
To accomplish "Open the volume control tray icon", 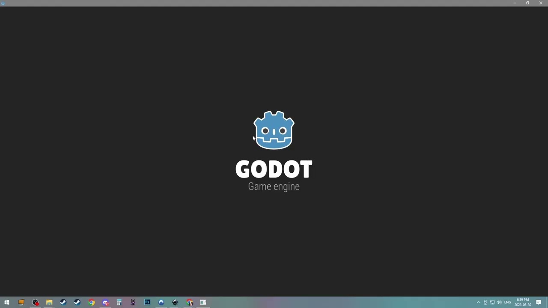I will click(499, 302).
